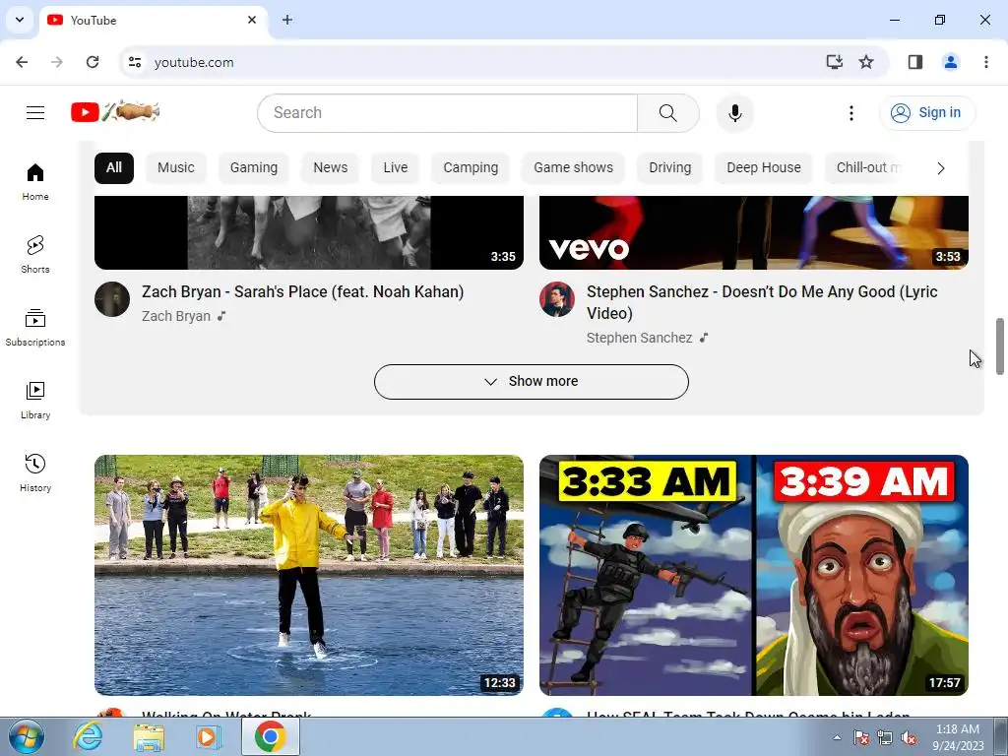Select the Deep House filter chip
Image resolution: width=1008 pixels, height=756 pixels.
[764, 167]
